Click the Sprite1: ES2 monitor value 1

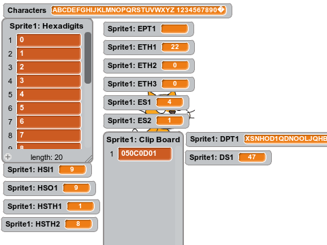point(170,120)
